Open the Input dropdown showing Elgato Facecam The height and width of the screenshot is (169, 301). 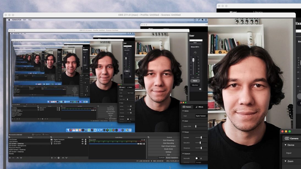point(201,116)
